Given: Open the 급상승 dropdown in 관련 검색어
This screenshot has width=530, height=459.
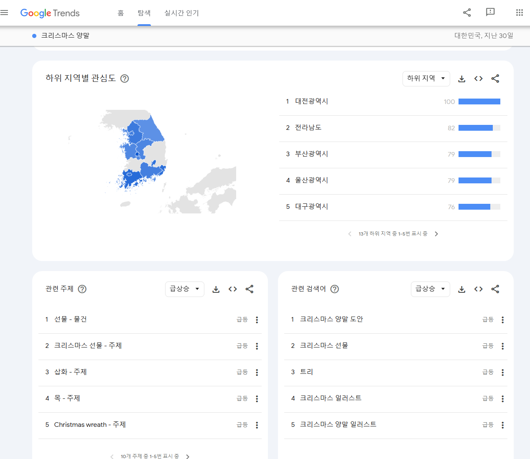Looking at the screenshot, I should pyautogui.click(x=430, y=289).
